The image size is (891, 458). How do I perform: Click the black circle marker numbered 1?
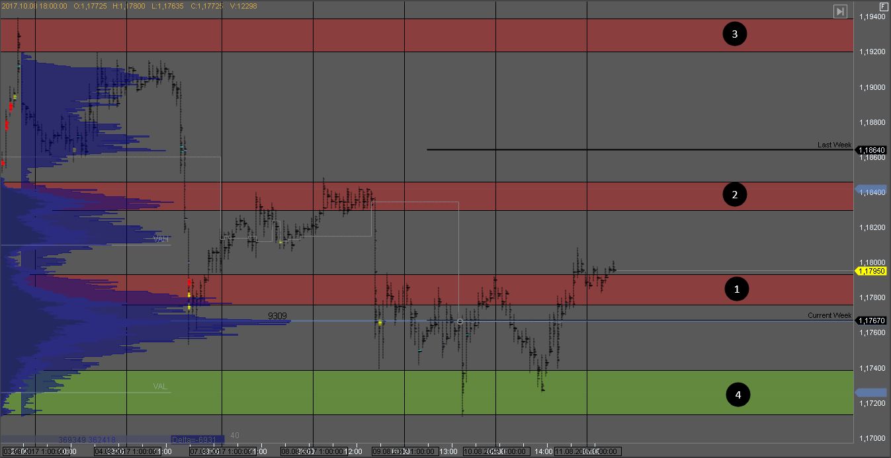pyautogui.click(x=737, y=289)
